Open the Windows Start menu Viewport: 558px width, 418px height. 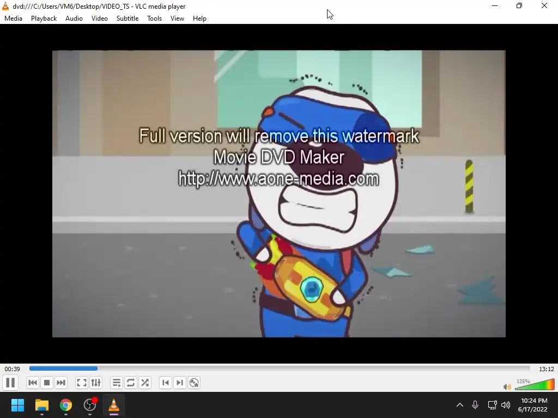point(17,405)
